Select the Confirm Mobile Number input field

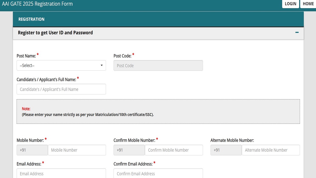174,150
